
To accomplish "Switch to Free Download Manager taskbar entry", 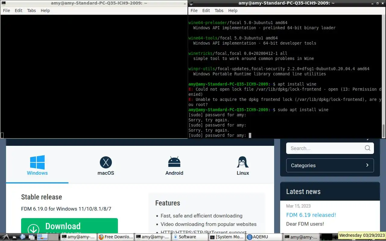I will [x=115, y=237].
